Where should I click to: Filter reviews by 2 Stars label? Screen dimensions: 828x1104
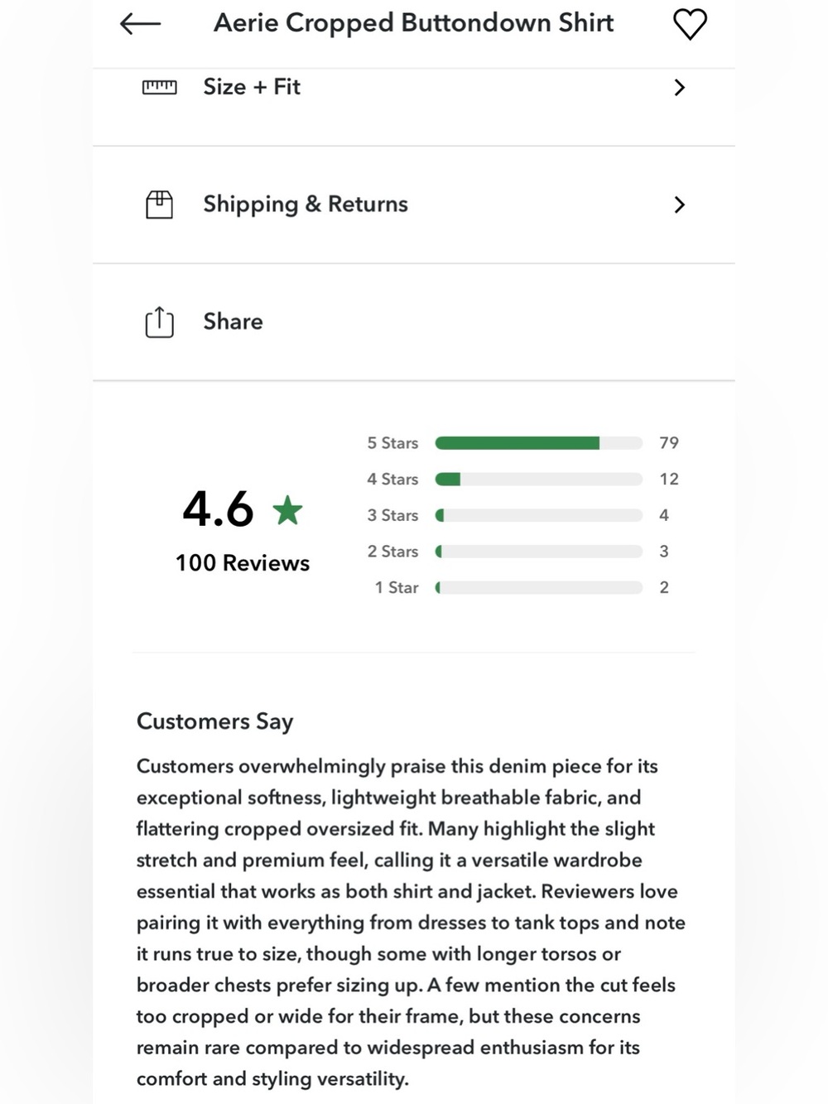coord(392,552)
